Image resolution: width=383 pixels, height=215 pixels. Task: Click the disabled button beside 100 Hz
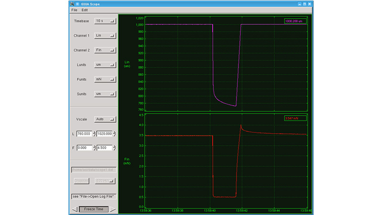81,181
